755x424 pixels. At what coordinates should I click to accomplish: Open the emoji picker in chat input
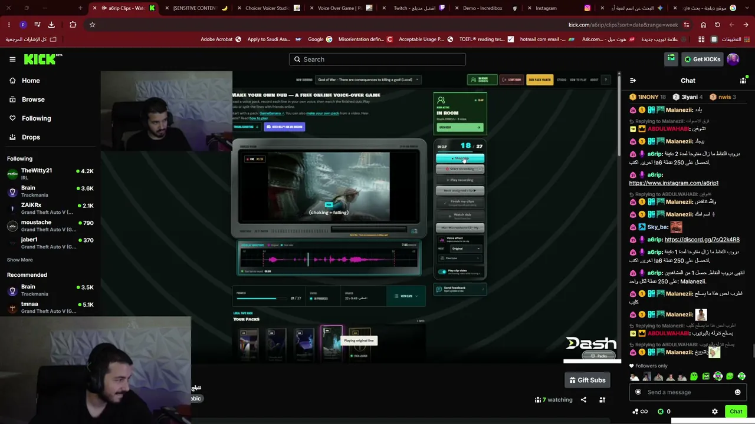click(x=737, y=392)
